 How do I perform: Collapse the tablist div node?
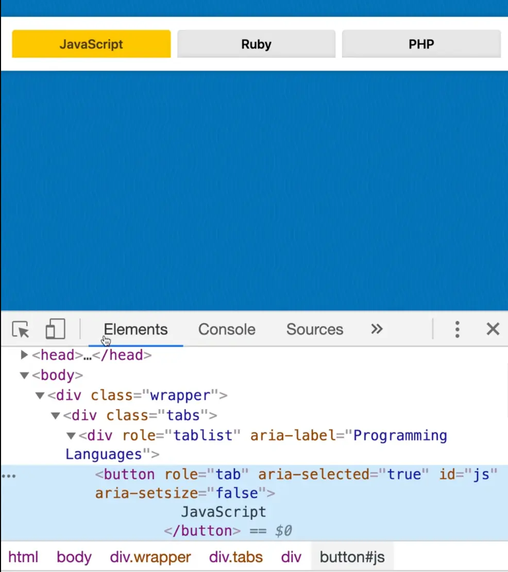(x=71, y=436)
